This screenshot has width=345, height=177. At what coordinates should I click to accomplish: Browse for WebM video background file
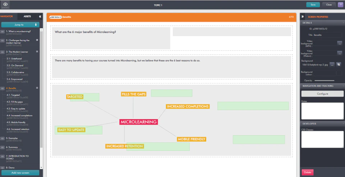[x=340, y=53]
